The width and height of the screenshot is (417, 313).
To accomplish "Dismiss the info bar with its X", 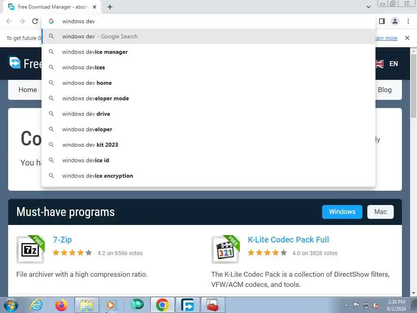I will click(x=407, y=38).
